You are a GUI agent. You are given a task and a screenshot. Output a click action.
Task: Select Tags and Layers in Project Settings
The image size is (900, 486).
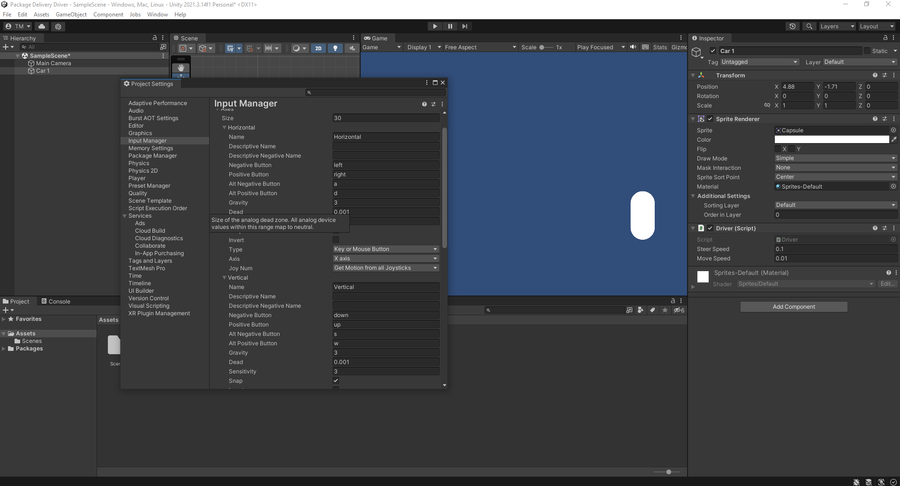tap(150, 261)
